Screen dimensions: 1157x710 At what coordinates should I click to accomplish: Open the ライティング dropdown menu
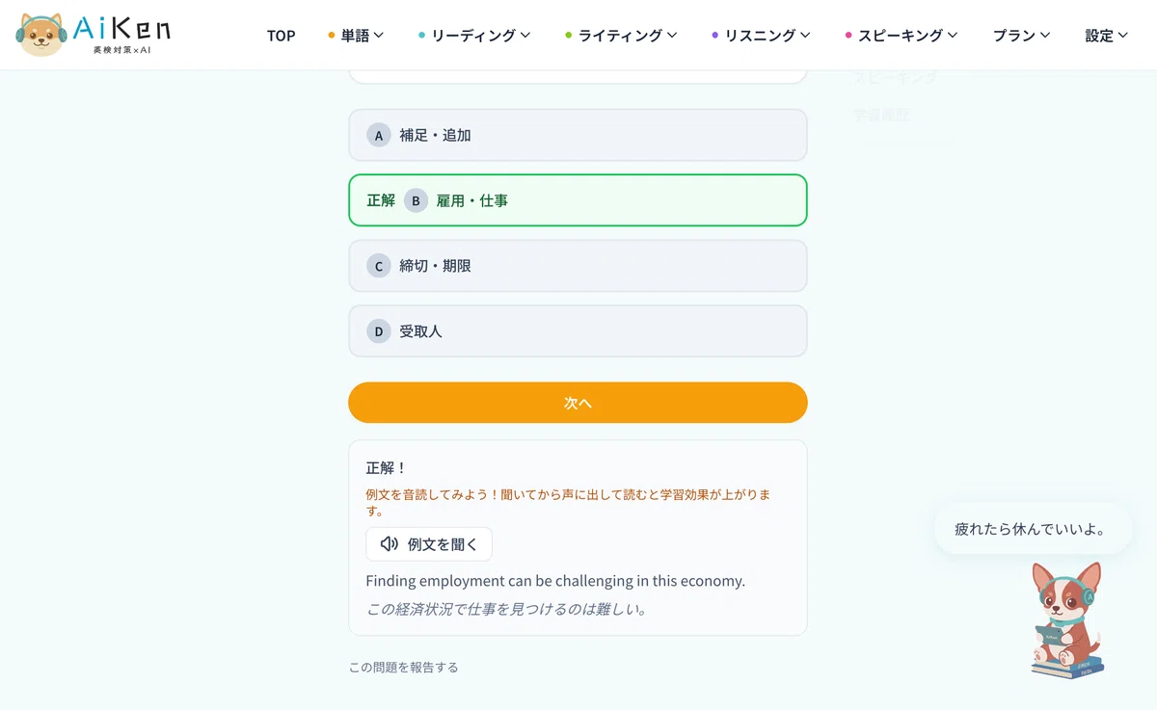(621, 35)
